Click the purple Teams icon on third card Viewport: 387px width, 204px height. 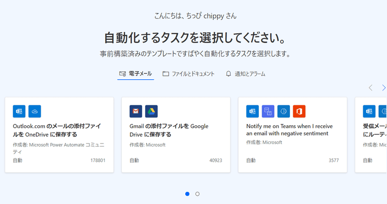point(268,111)
